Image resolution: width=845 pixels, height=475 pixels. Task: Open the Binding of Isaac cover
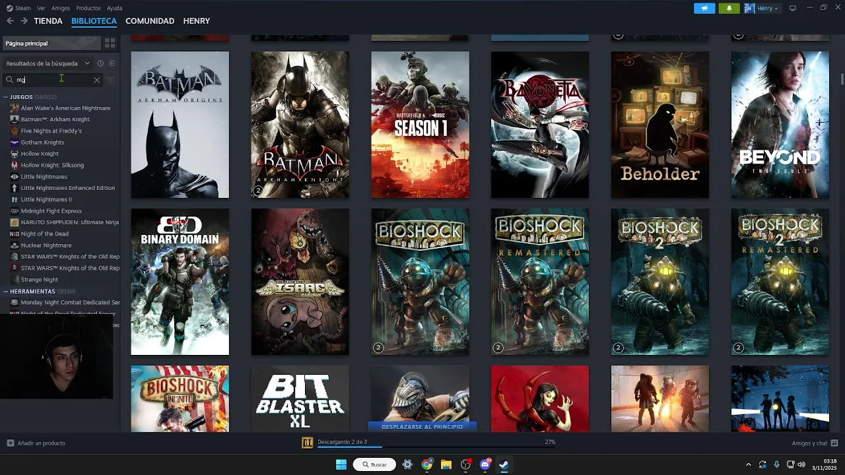pyautogui.click(x=300, y=282)
